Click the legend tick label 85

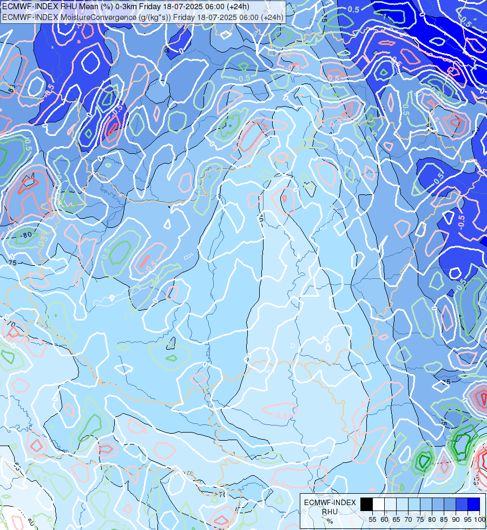[444, 520]
